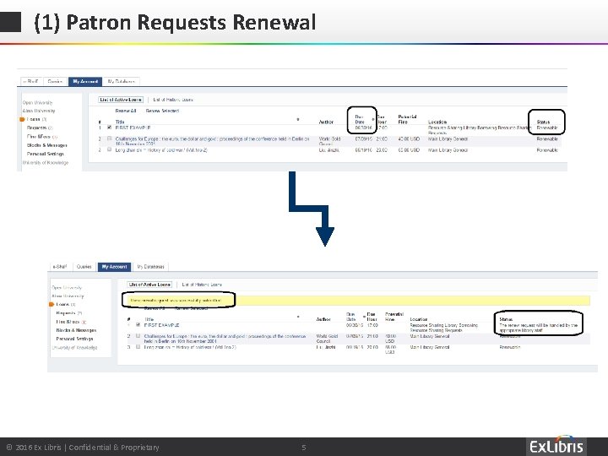Select Open University in bottom screenshot sidebar
The width and height of the screenshot is (608, 456).
point(67,288)
